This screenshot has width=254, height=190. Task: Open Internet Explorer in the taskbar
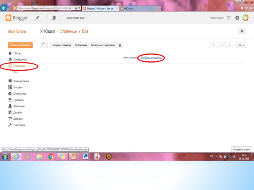pos(16,157)
